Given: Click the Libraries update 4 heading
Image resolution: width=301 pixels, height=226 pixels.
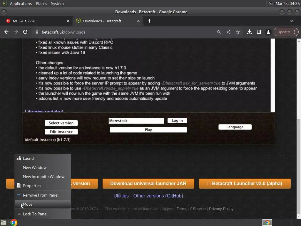Looking at the screenshot, I should click(x=44, y=111).
